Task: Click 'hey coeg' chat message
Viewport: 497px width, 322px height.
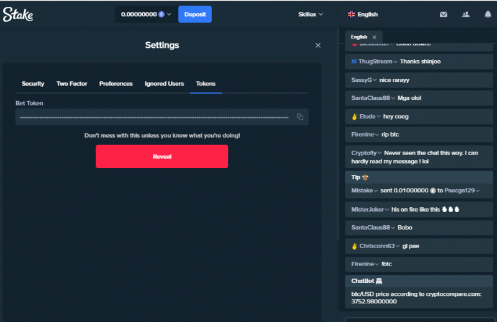Action: click(x=396, y=117)
